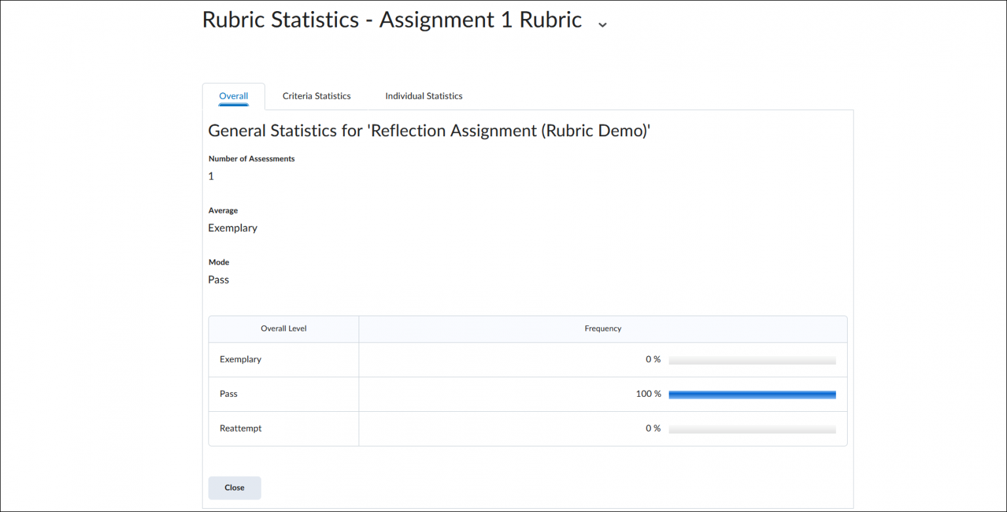Click the Pass row label in table
This screenshot has width=1007, height=512.
tap(228, 393)
